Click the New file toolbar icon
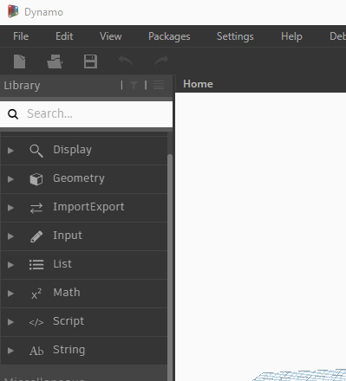 pos(20,61)
